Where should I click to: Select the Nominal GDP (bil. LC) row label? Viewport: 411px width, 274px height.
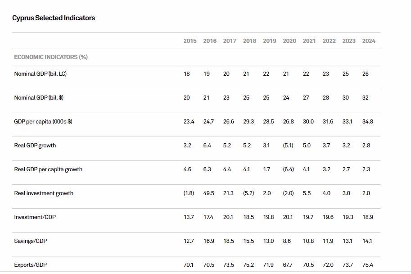[x=41, y=74]
